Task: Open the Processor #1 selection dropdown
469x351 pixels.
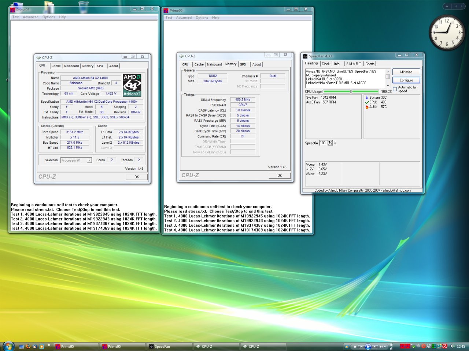Action: coord(76,160)
